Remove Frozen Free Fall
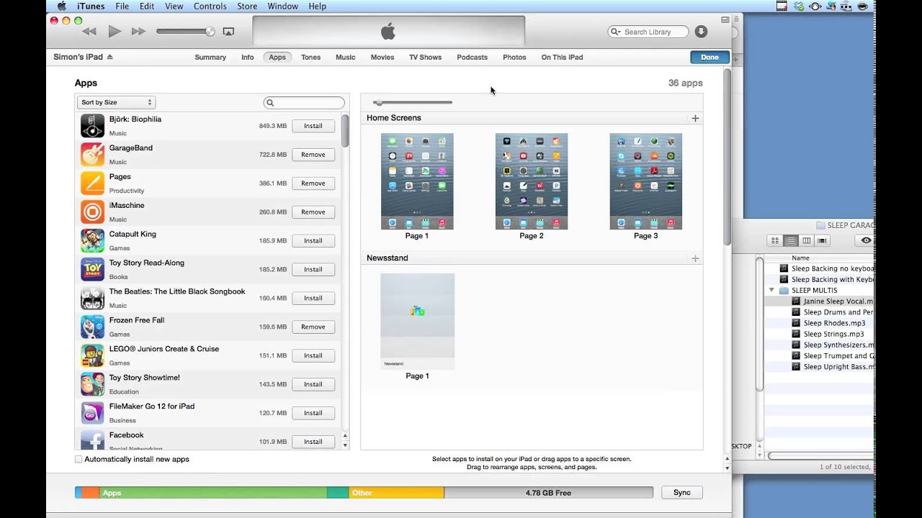Screen dimensions: 922x518 pos(313,327)
